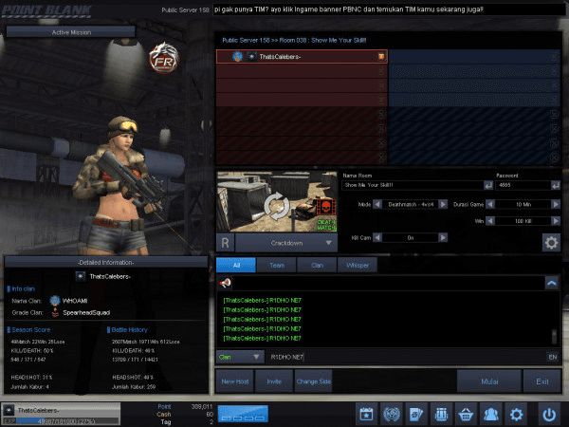Open the event calendar icon in bottom bar

pyautogui.click(x=366, y=414)
